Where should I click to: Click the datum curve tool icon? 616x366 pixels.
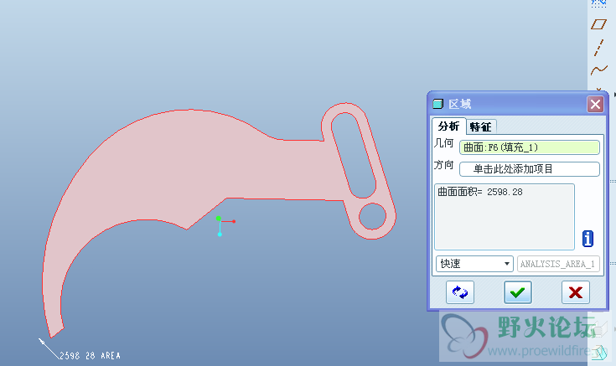click(598, 70)
